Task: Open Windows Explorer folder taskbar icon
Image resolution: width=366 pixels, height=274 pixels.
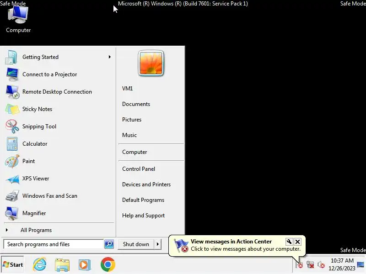Action: click(62, 265)
